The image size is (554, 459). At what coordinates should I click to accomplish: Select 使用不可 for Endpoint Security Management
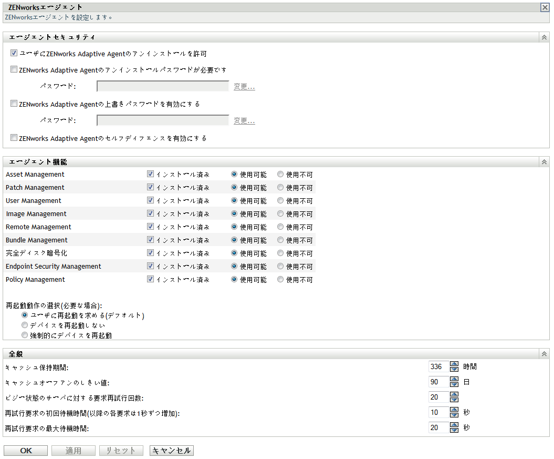pos(280,266)
